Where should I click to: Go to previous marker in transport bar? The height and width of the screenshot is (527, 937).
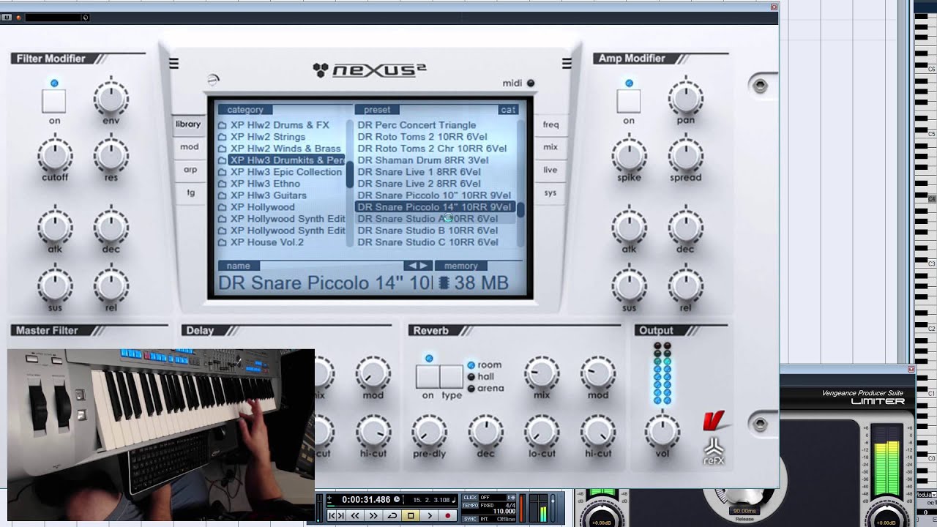coord(332,515)
